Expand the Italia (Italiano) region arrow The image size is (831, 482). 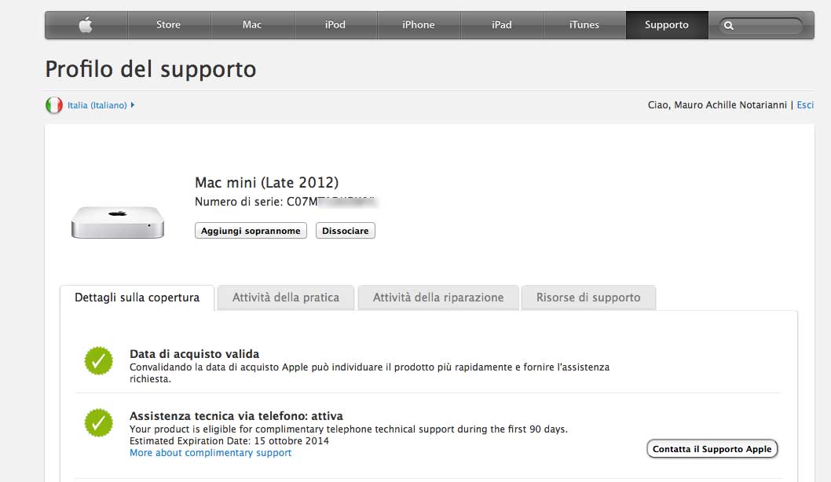coord(133,105)
